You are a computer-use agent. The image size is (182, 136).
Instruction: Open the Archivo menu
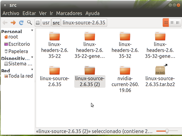point(11,13)
